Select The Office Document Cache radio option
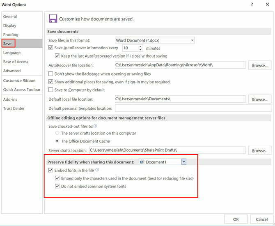 (57, 141)
